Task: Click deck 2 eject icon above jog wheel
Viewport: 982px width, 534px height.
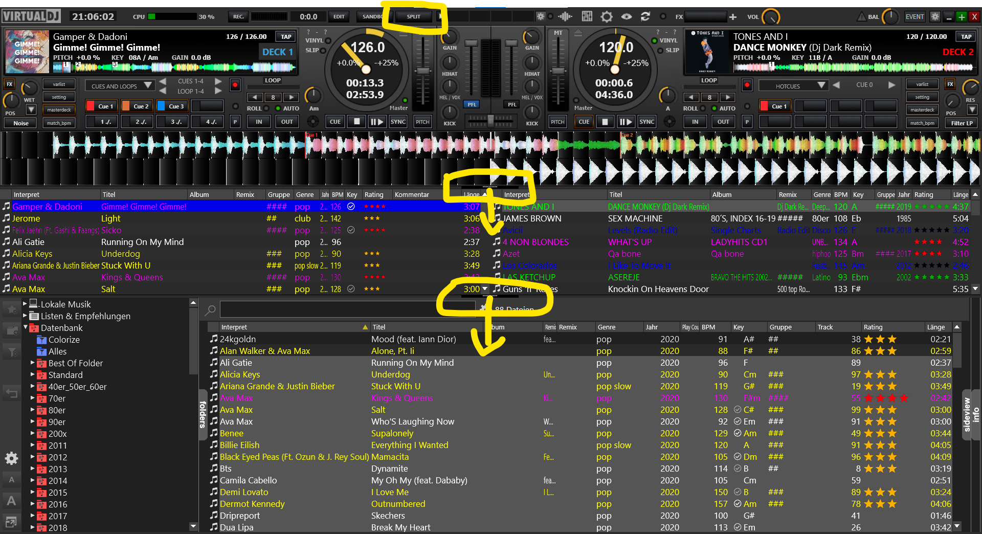Action: (578, 33)
